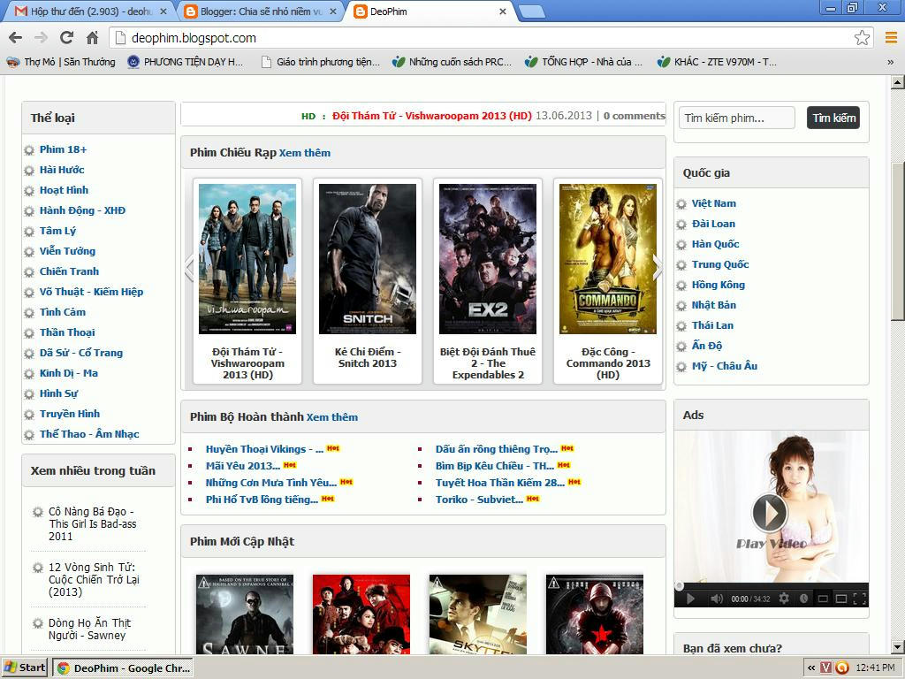Viewport: 905px width, 679px height.
Task: Open the Thể Thao - Âm Nhạc category
Action: coord(89,434)
